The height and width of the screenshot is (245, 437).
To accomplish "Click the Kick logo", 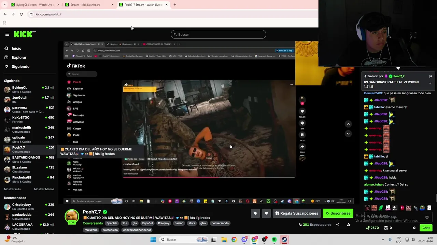I will tap(25, 34).
